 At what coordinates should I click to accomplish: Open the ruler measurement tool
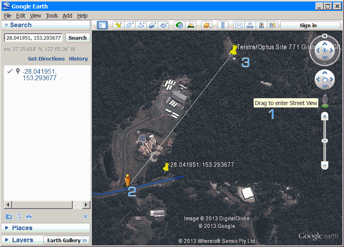(223, 25)
